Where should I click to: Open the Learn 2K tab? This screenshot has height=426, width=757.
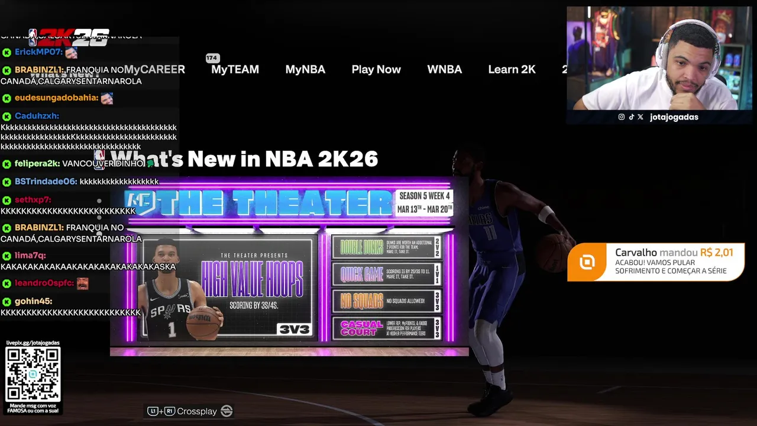pyautogui.click(x=512, y=69)
